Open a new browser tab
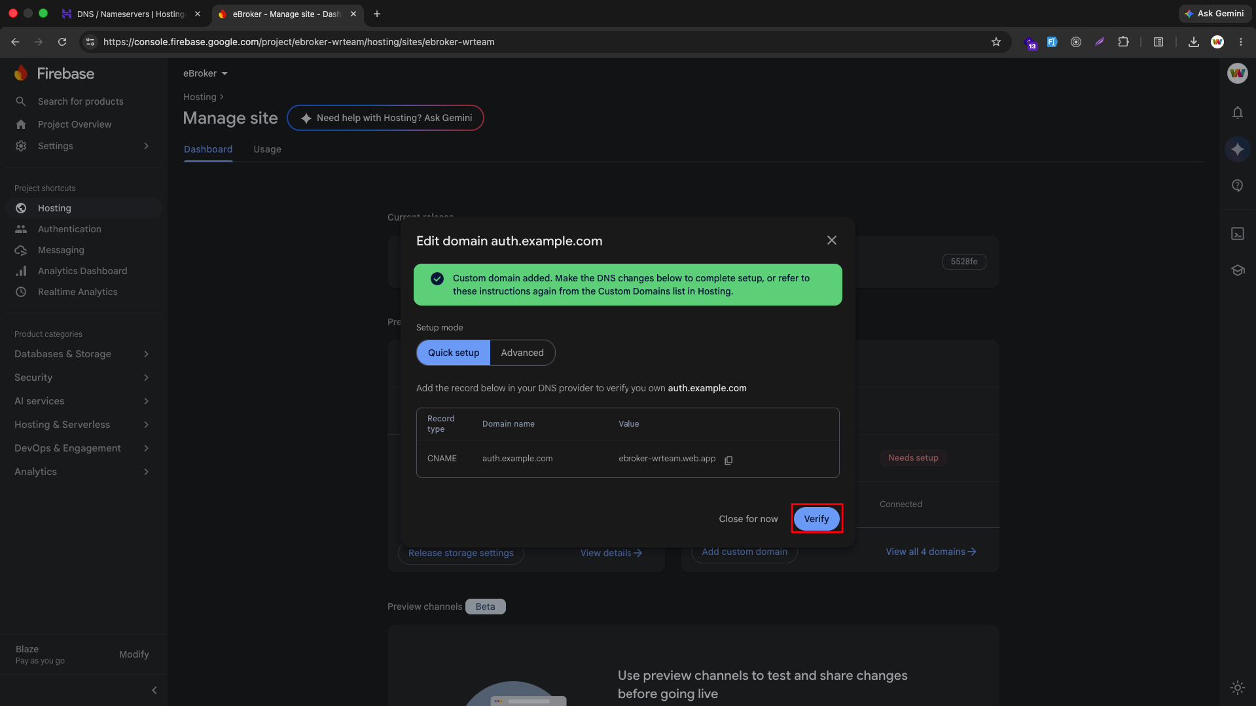 [377, 14]
